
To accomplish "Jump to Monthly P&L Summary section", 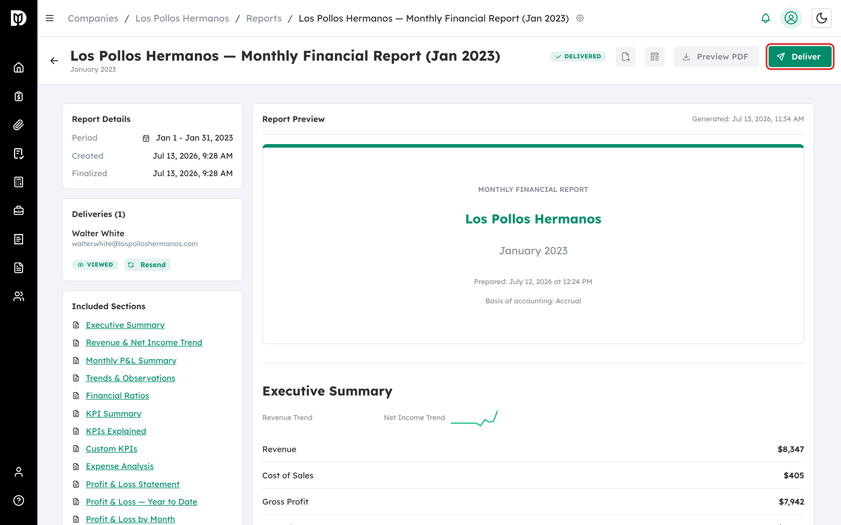I will (x=131, y=361).
